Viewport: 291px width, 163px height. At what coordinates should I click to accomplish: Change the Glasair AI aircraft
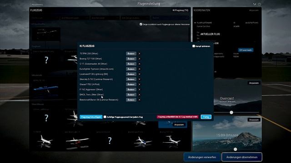[131, 85]
